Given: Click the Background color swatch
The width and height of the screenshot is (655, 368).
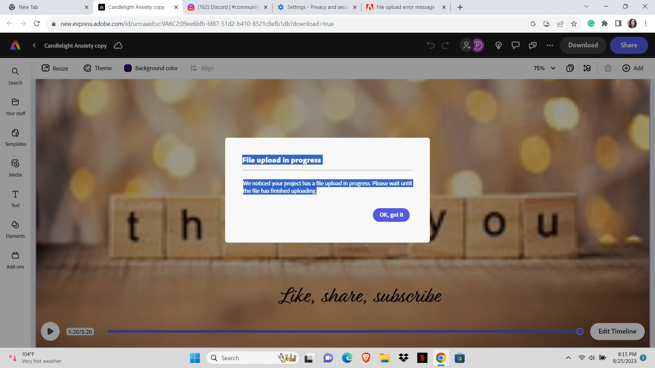Looking at the screenshot, I should click(128, 68).
